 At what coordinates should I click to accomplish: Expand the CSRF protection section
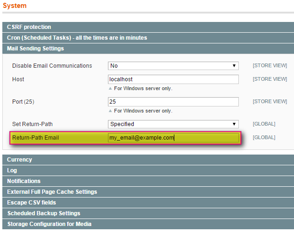[29, 27]
